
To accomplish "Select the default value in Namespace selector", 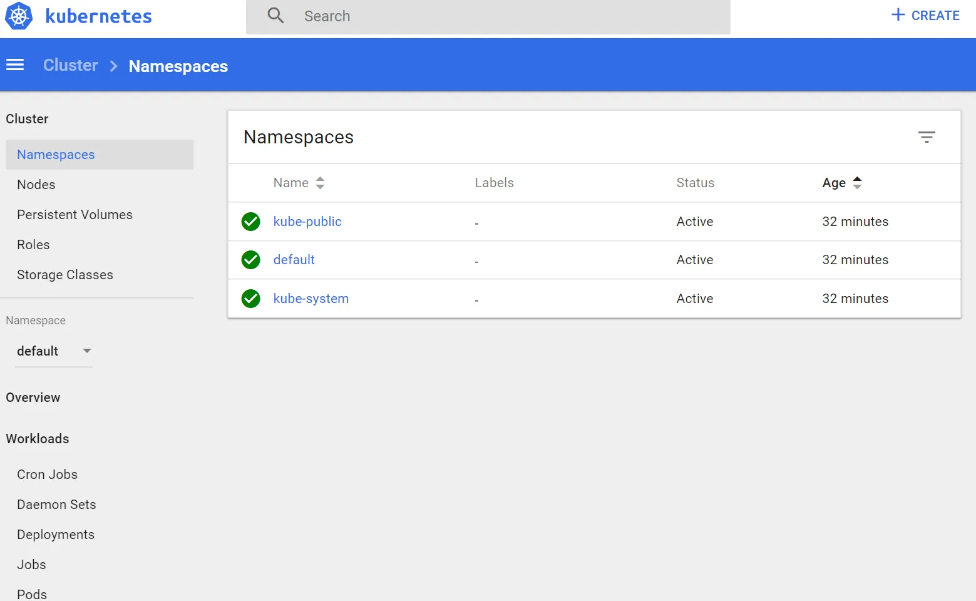I will pyautogui.click(x=38, y=351).
